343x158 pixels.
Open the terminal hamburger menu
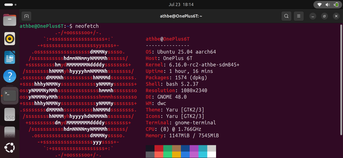coord(298,16)
